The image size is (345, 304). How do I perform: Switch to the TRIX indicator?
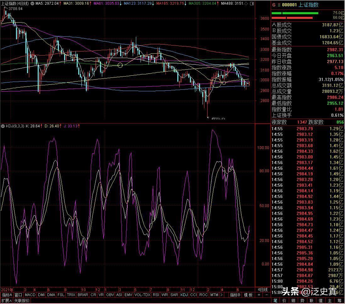tap(71, 295)
